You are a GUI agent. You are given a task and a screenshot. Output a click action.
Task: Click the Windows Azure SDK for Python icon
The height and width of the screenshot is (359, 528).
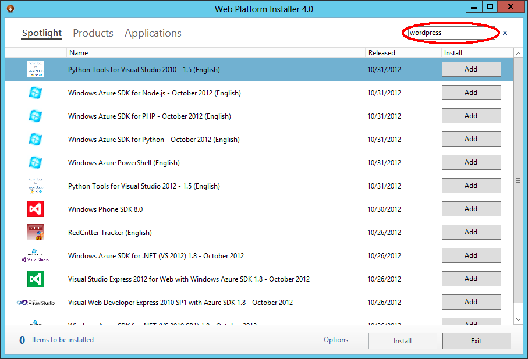[36, 139]
